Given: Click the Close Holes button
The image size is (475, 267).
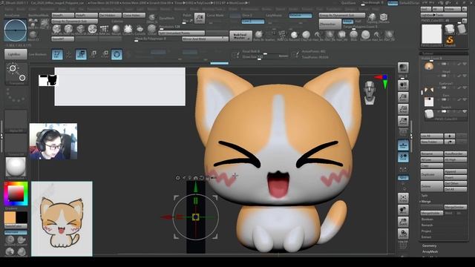Looking at the screenshot, I should point(134,15).
